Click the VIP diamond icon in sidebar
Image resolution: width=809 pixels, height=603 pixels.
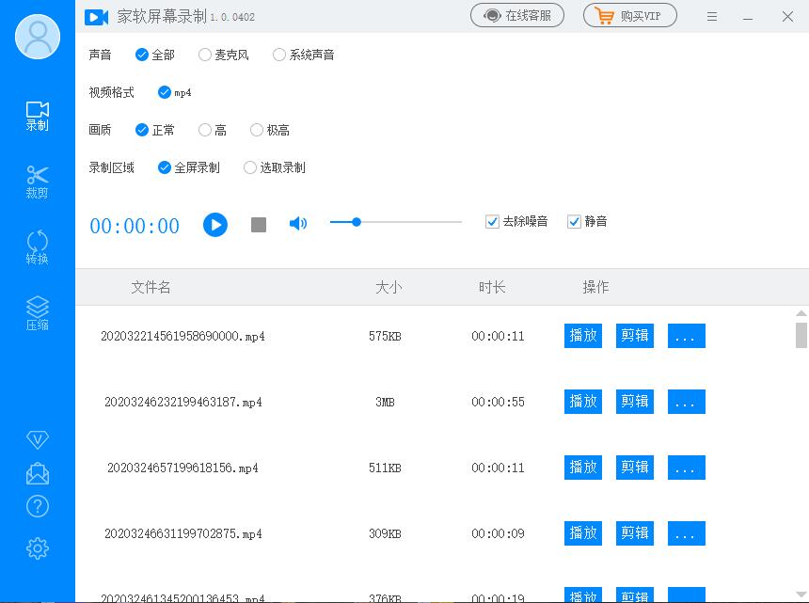point(37,439)
